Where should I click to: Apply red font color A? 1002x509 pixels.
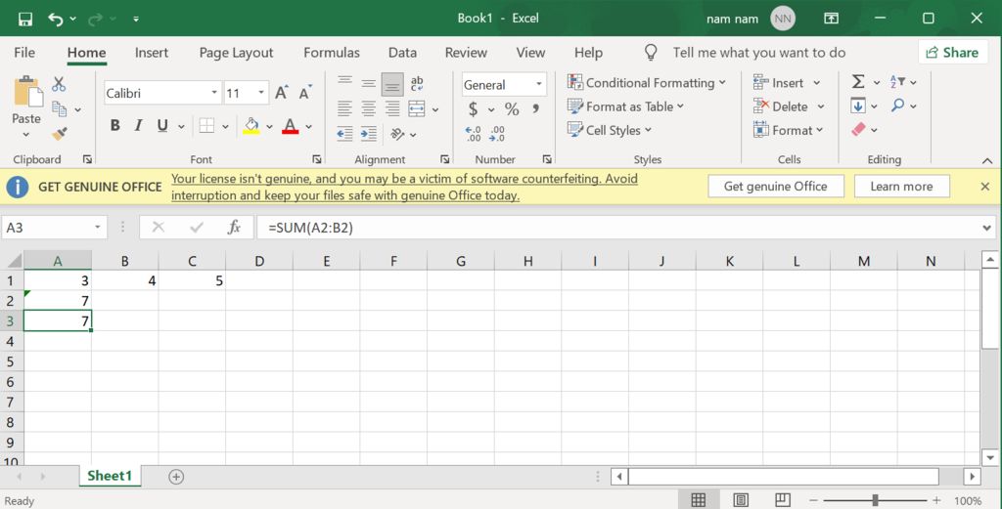[x=290, y=126]
